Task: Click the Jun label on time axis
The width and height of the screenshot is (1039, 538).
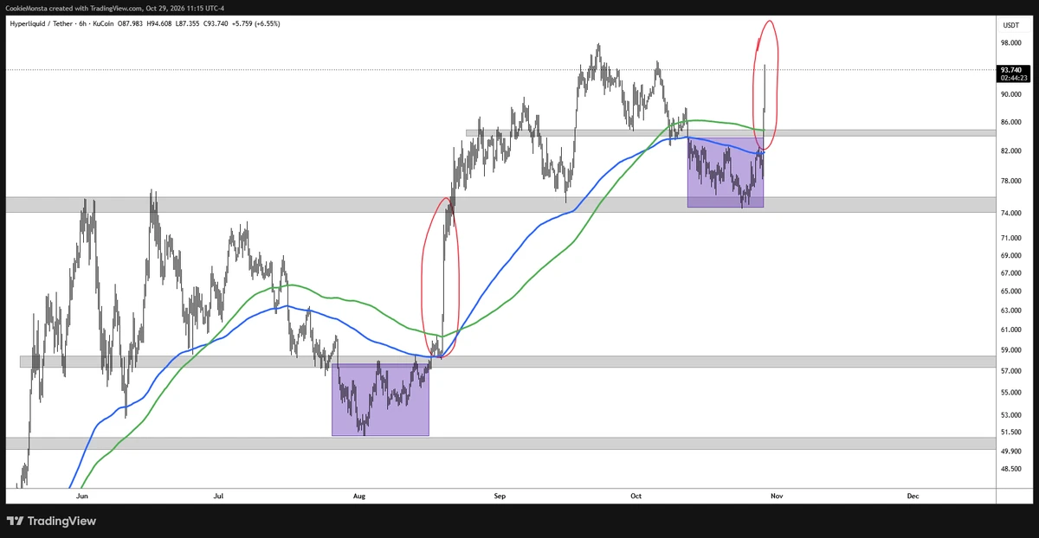Action: (x=82, y=496)
